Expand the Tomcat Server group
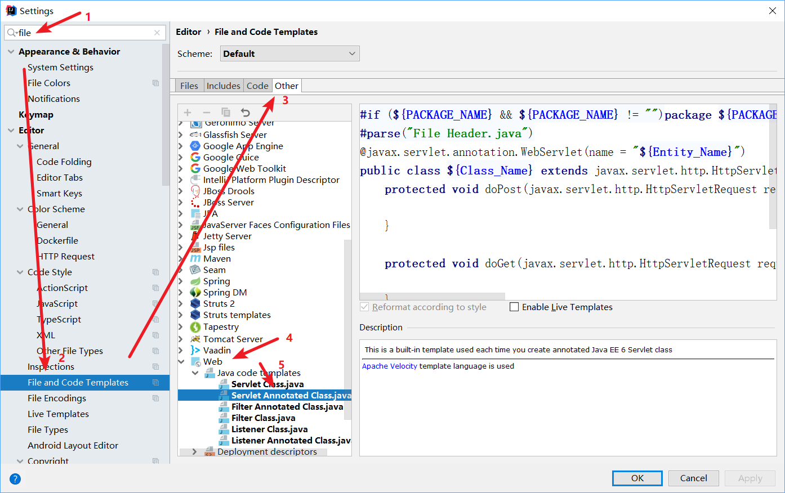Screen dimensions: 785x493 click(x=181, y=339)
